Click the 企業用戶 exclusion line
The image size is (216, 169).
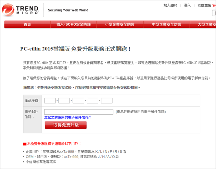(x=76, y=152)
